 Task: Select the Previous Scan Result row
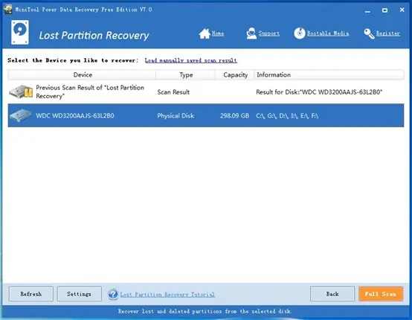click(x=206, y=92)
